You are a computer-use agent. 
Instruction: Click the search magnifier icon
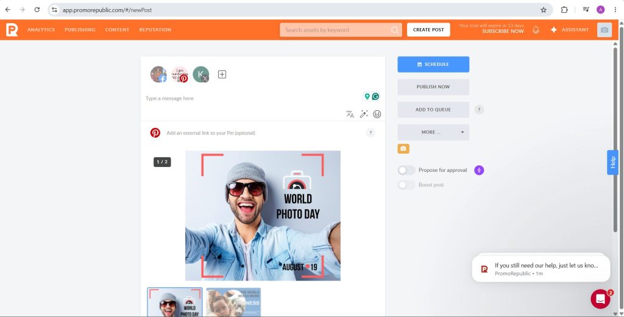click(394, 30)
